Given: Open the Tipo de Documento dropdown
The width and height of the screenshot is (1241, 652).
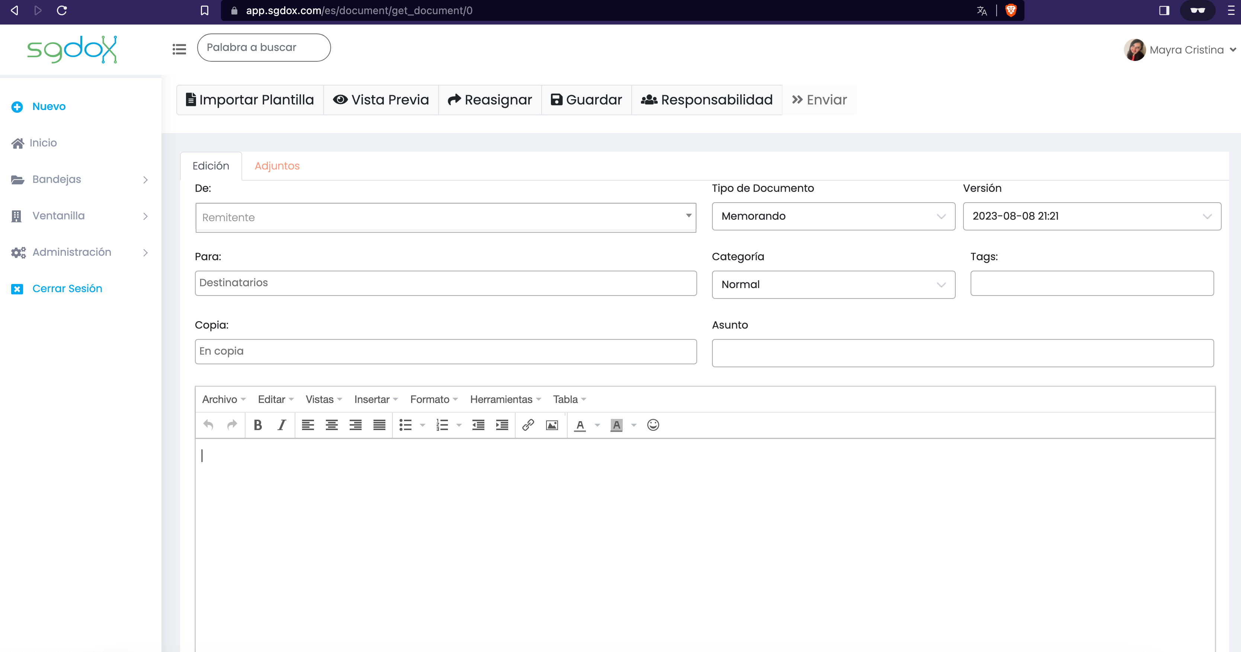Looking at the screenshot, I should click(x=833, y=216).
